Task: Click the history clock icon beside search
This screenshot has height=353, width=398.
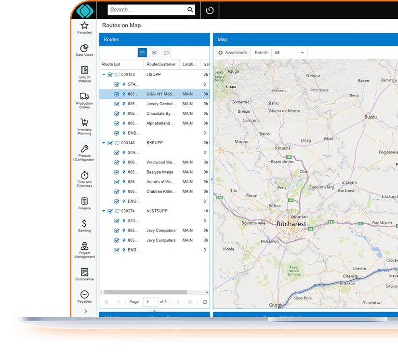Action: pyautogui.click(x=210, y=10)
